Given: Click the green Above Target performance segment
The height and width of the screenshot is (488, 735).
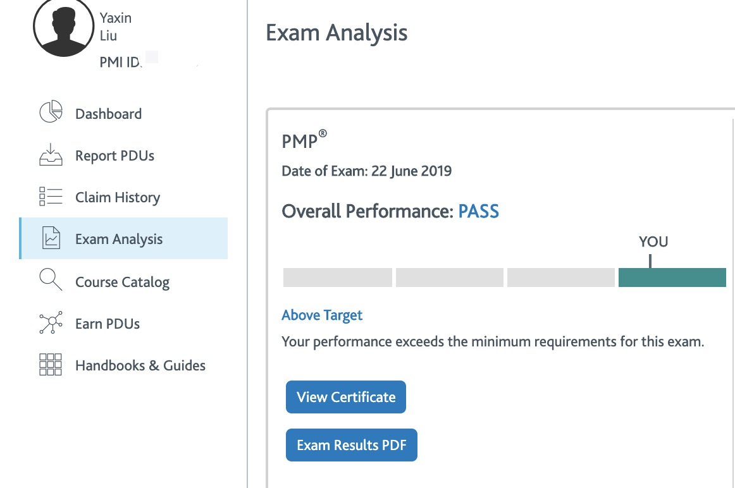Looking at the screenshot, I should pyautogui.click(x=672, y=278).
